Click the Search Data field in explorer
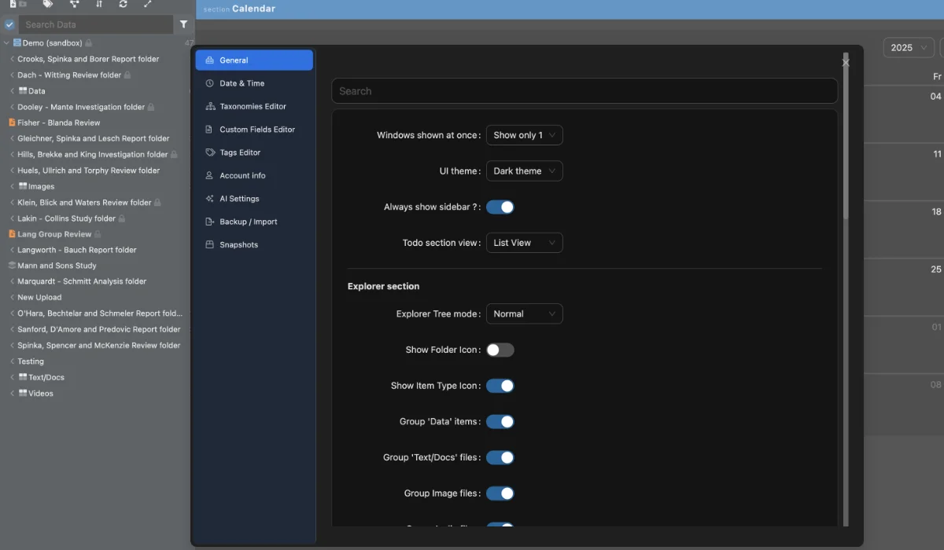The width and height of the screenshot is (944, 550). click(95, 24)
